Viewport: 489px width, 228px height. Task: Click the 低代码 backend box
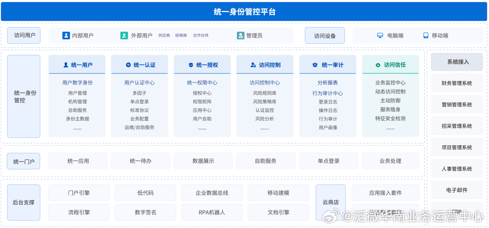[145, 193]
